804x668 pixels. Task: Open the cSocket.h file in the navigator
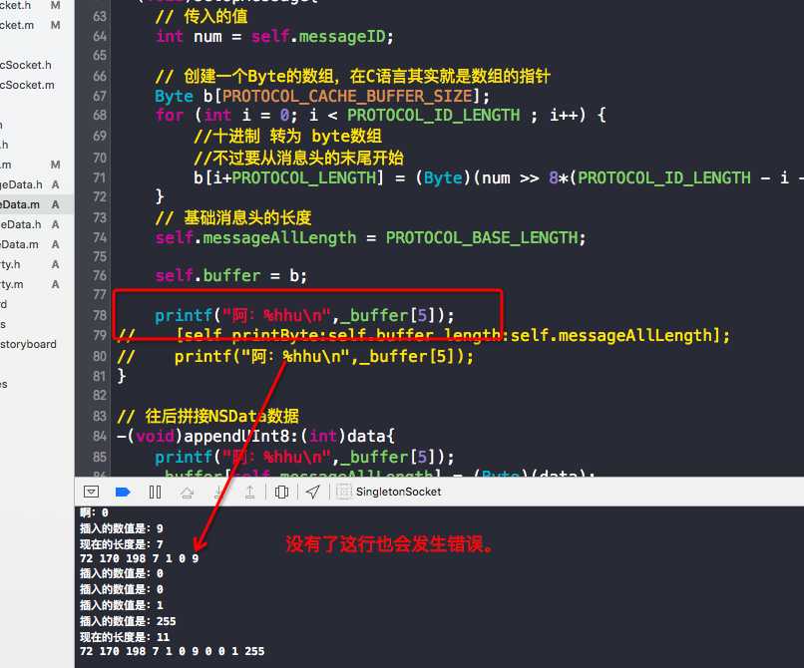(x=26, y=65)
